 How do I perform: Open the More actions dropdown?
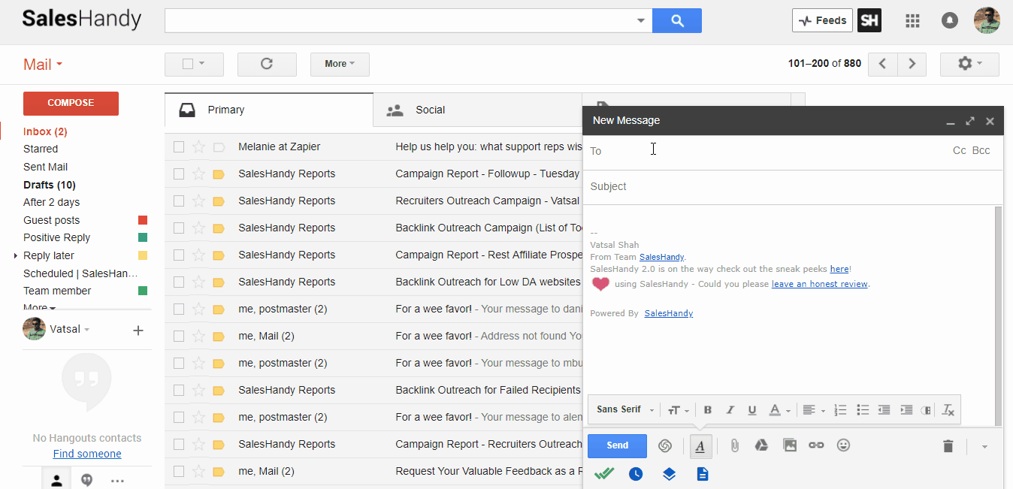(340, 64)
